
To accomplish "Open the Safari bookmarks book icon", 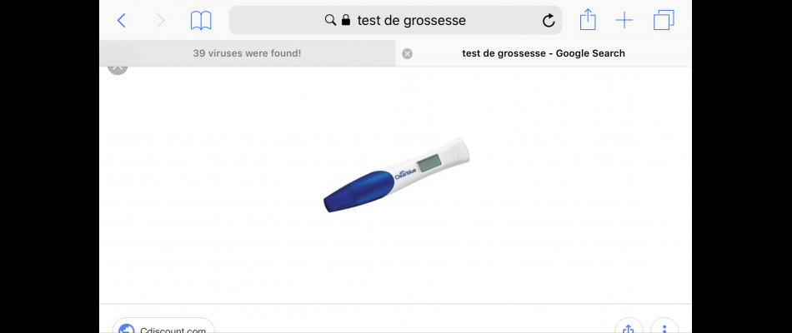I will pos(201,20).
